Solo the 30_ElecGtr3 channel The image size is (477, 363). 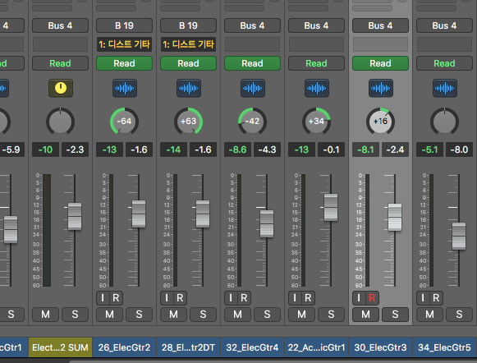[x=395, y=315]
